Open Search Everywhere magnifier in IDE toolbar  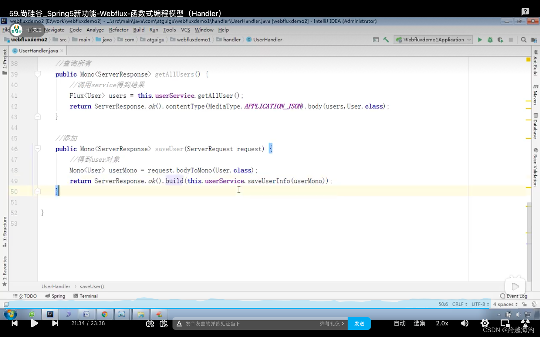pos(523,40)
